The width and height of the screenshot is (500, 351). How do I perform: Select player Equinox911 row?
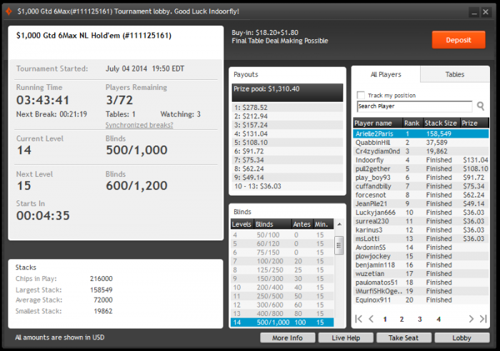pos(421,300)
